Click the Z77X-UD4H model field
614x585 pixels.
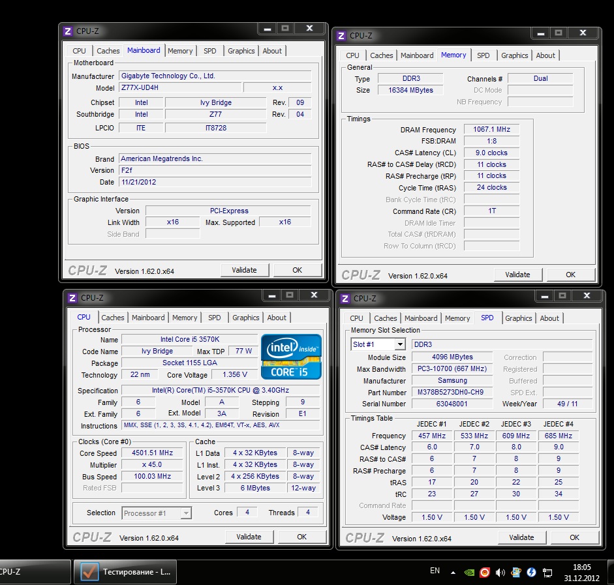[180, 87]
